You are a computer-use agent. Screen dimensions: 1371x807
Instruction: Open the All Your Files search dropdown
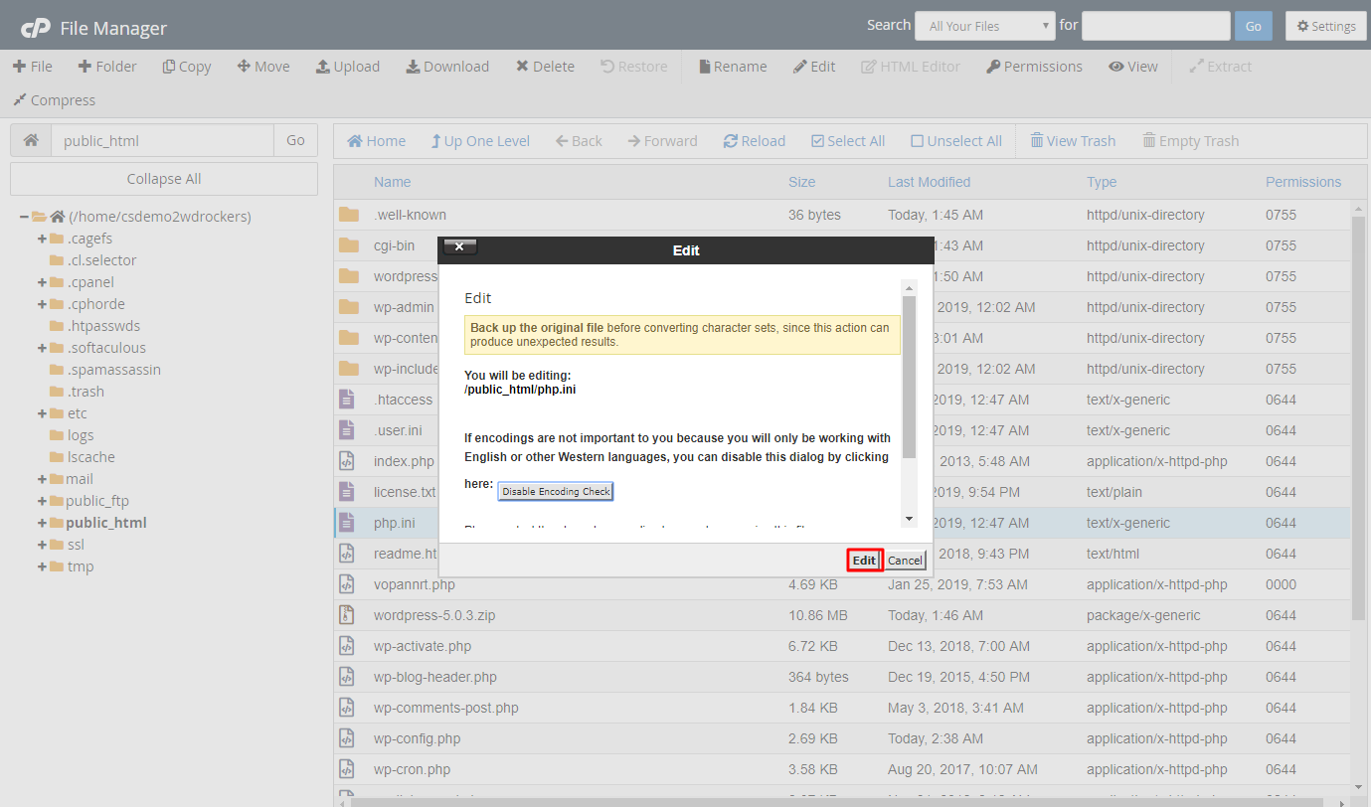pyautogui.click(x=984, y=25)
